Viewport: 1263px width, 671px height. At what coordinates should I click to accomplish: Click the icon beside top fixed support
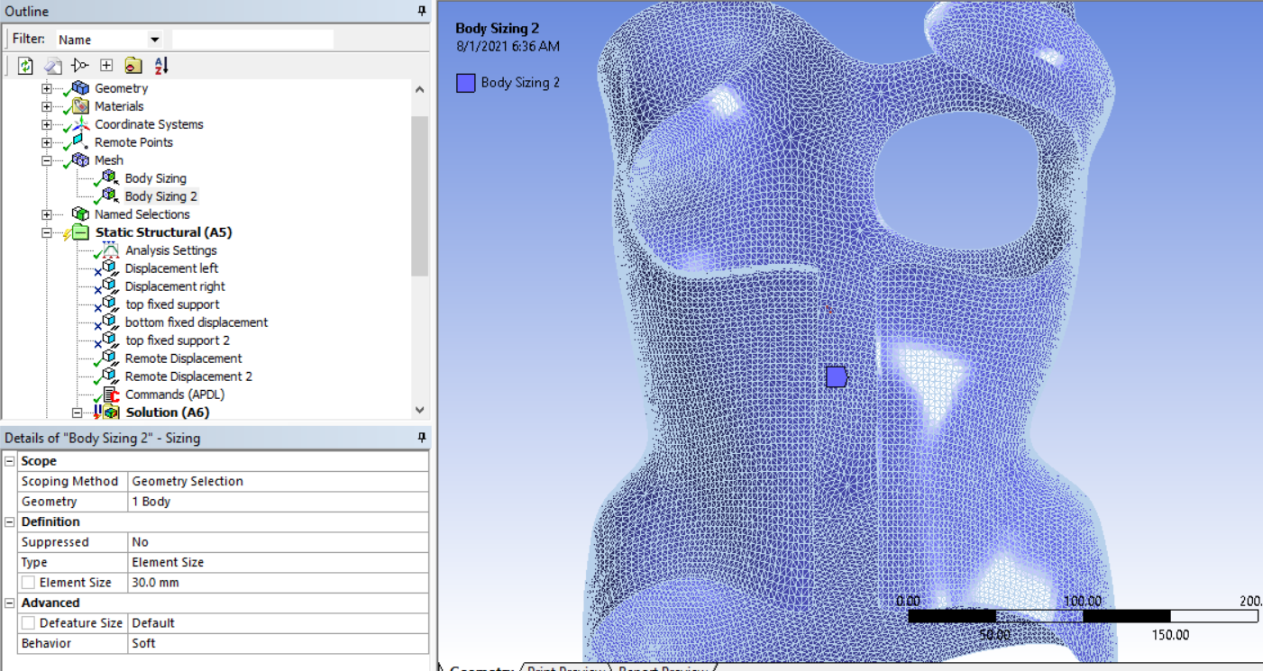pos(110,304)
